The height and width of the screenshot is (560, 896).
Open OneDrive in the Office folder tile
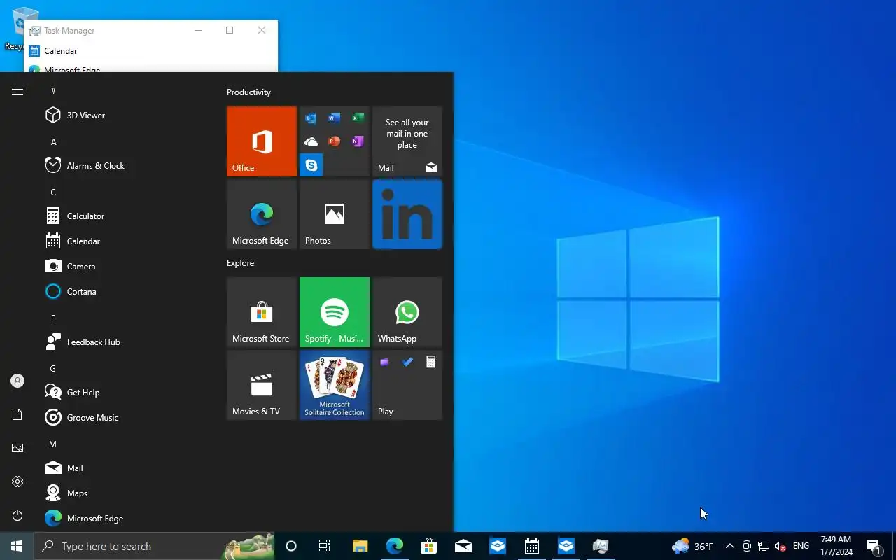click(x=311, y=141)
